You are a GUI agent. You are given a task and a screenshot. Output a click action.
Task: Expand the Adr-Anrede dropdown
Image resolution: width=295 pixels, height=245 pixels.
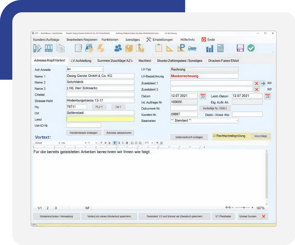102,69
